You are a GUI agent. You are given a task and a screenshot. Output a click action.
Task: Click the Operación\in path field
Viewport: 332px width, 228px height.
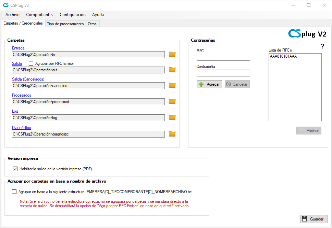88,55
